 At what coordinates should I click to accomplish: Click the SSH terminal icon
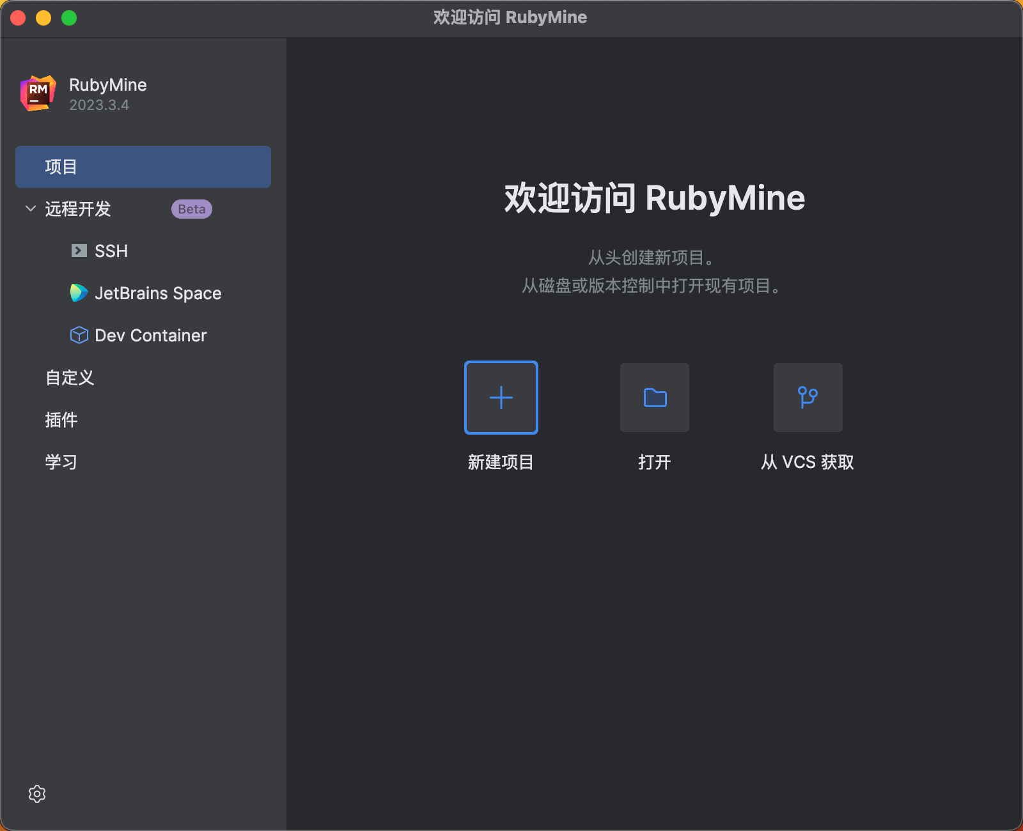tap(79, 251)
